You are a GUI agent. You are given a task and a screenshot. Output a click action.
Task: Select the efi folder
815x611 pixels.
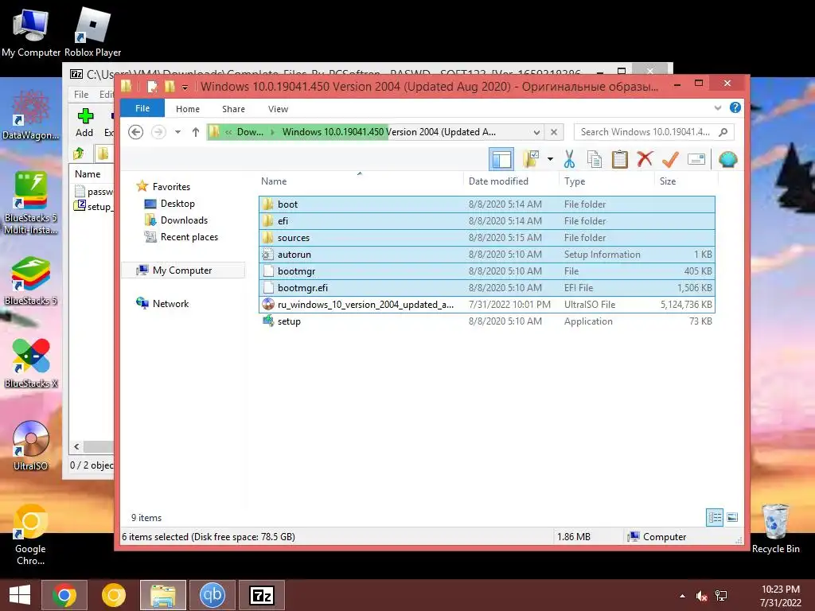486,221
